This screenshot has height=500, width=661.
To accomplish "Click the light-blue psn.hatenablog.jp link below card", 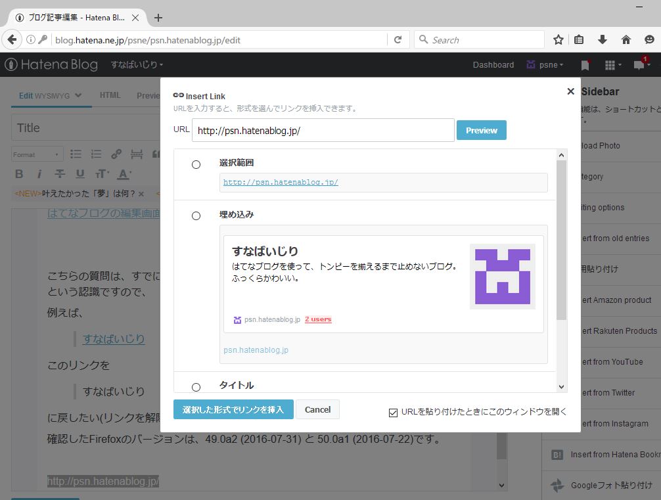I will click(256, 350).
